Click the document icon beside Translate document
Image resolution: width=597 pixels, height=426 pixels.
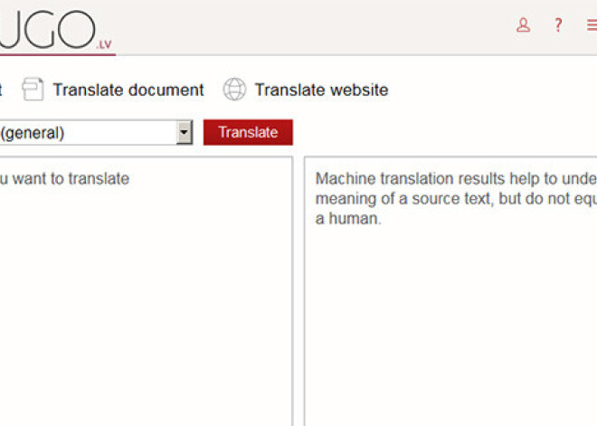(x=33, y=90)
